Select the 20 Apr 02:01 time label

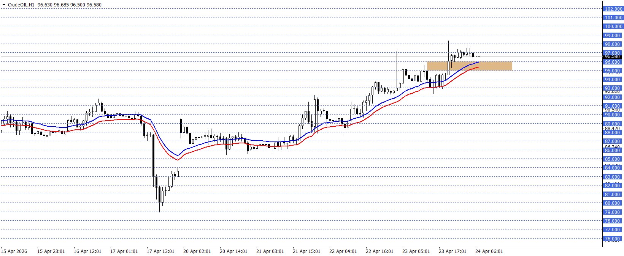click(x=197, y=251)
